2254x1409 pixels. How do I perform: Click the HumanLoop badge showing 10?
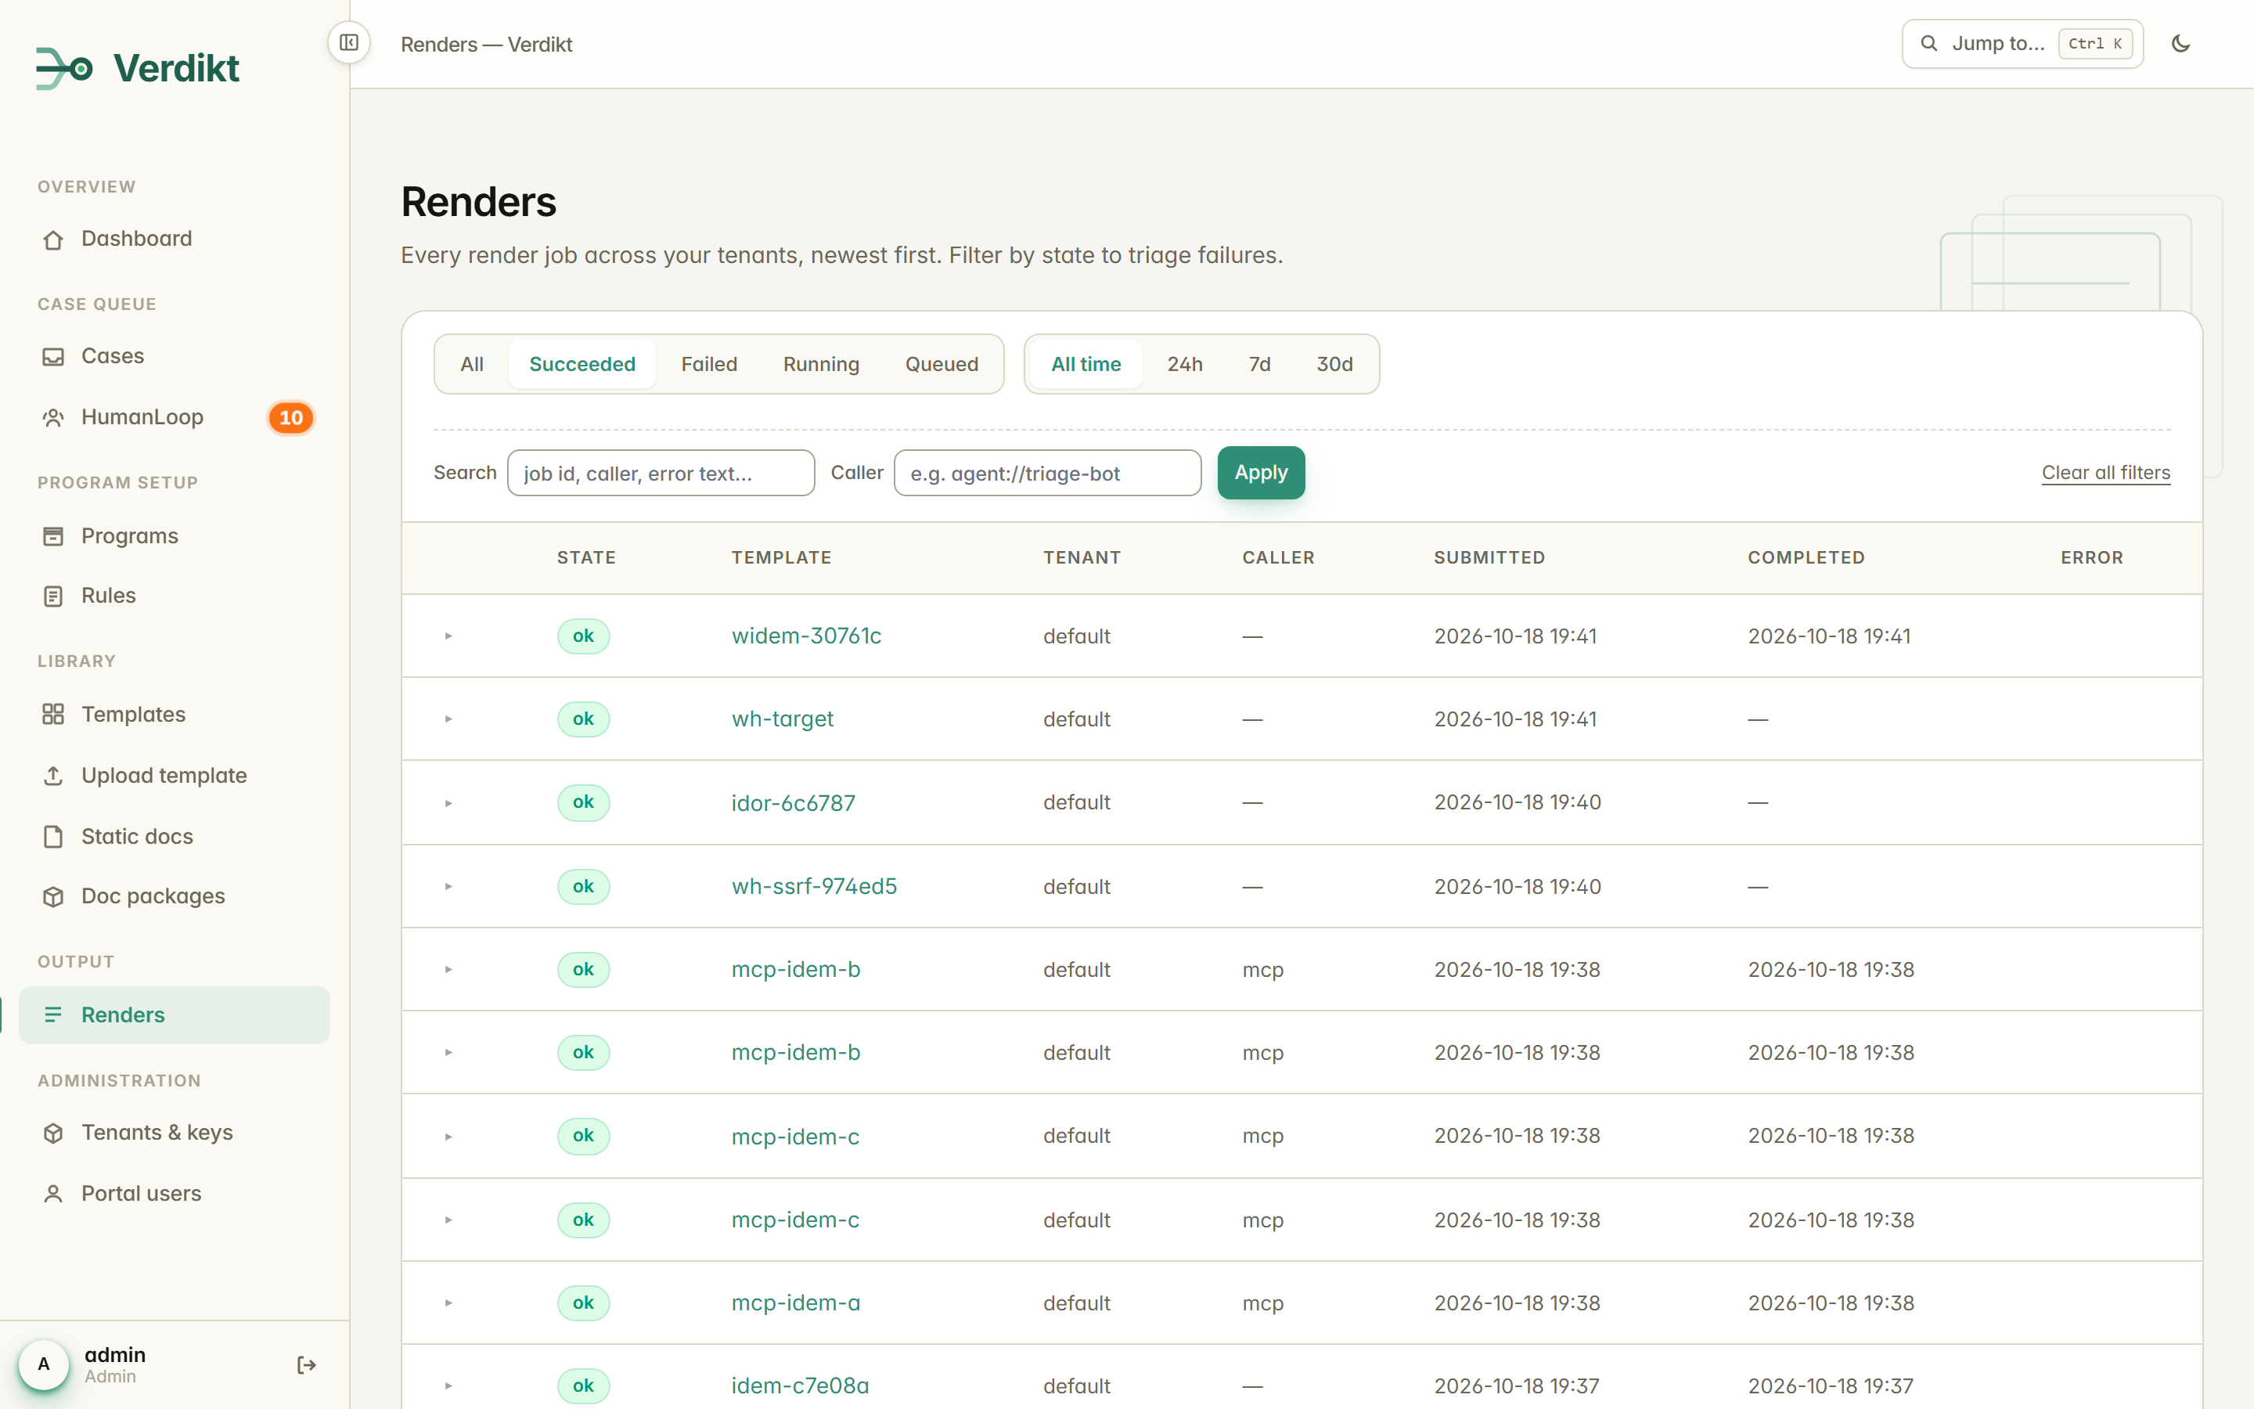290,417
